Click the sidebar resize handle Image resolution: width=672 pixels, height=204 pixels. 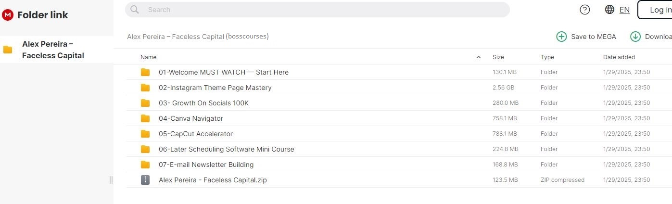pos(111,180)
